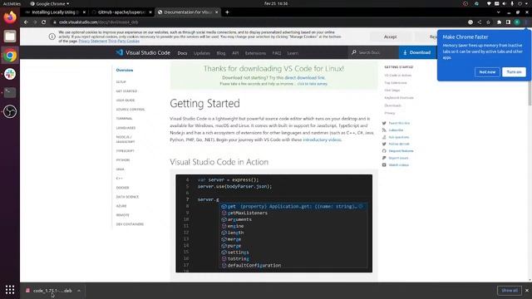532x299 pixels.
Task: Expand the SETUP section in docs sidebar
Action: click(121, 82)
